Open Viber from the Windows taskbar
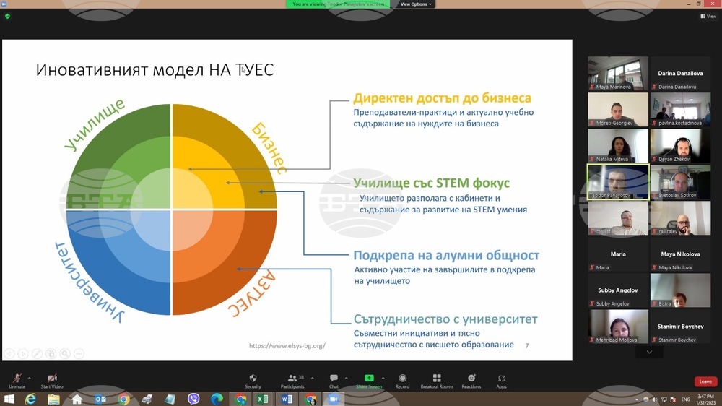722x406 pixels. tap(193, 399)
